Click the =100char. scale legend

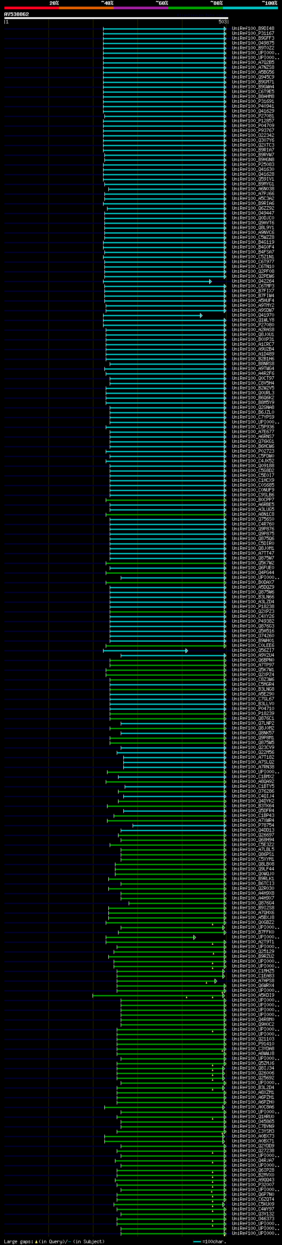[210, 1241]
